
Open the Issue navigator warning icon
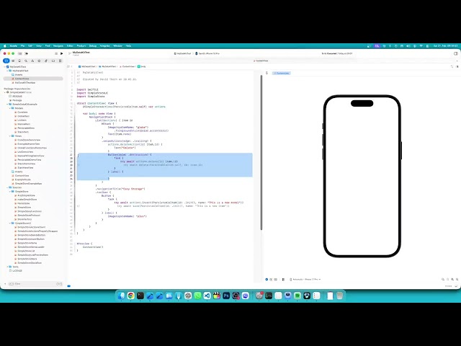tap(32, 61)
